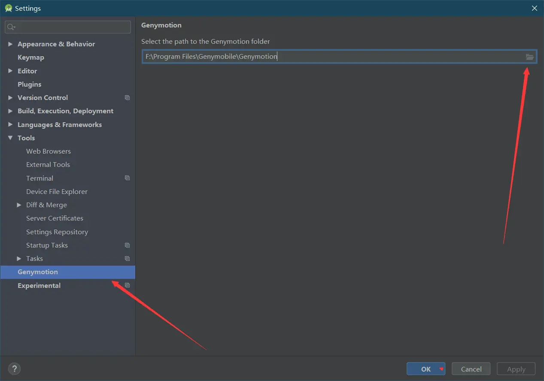Select Appearance & Behavior label
Screen dimensions: 544x381
[56, 44]
